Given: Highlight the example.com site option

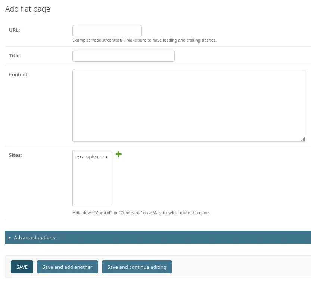Looking at the screenshot, I should pos(91,156).
